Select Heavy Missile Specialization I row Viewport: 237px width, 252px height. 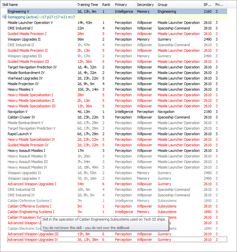[117, 95]
